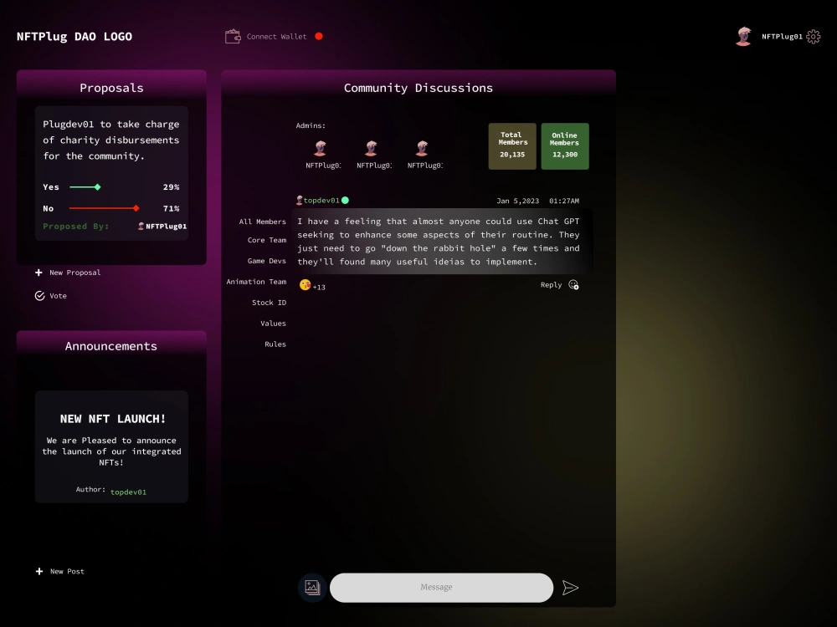Send the message with the paper plane icon
The height and width of the screenshot is (627, 837).
pos(572,587)
